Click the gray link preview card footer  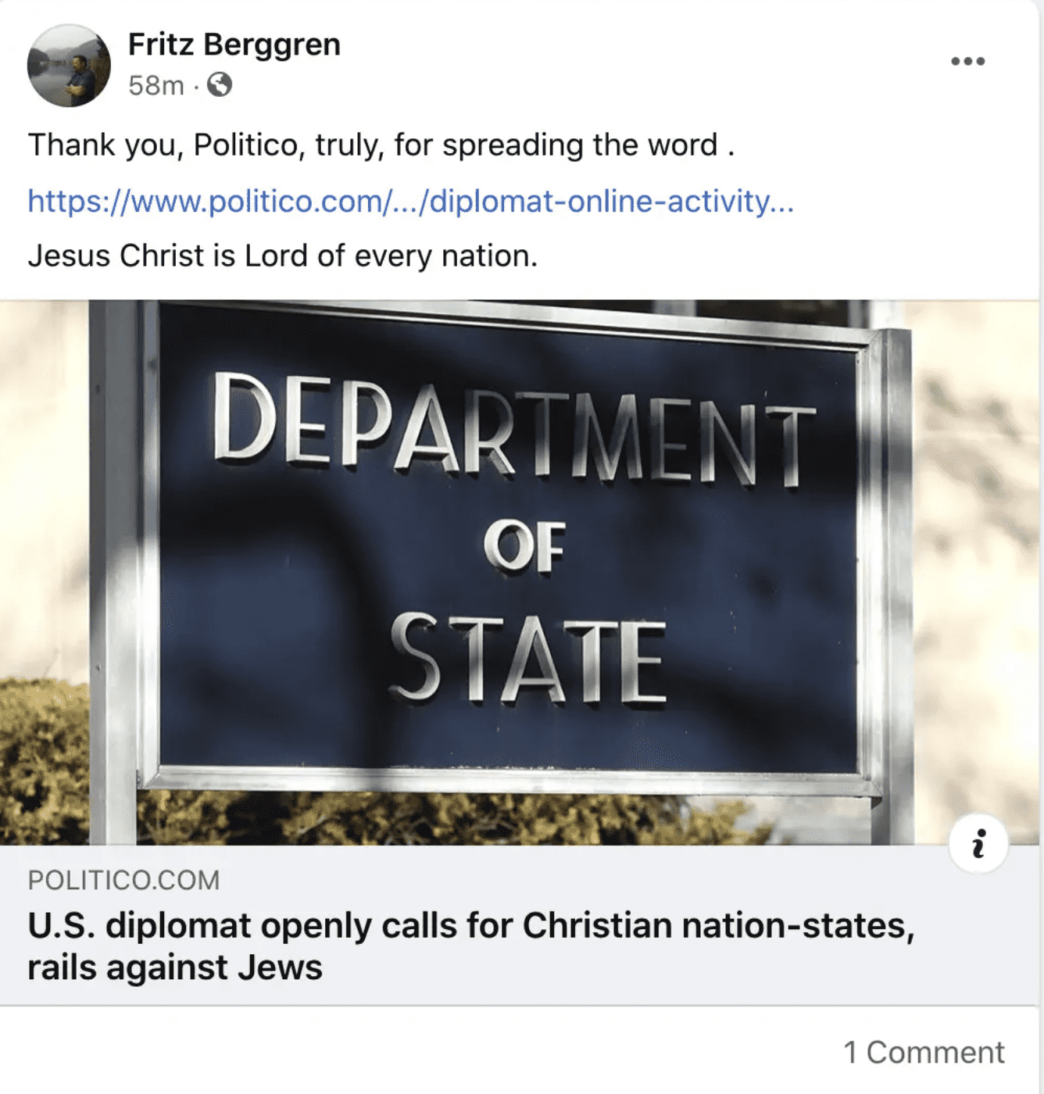(x=520, y=925)
